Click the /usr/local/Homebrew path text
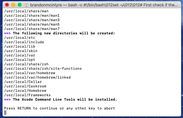Viewport: 183px width, 118px height. pyautogui.click(x=25, y=91)
